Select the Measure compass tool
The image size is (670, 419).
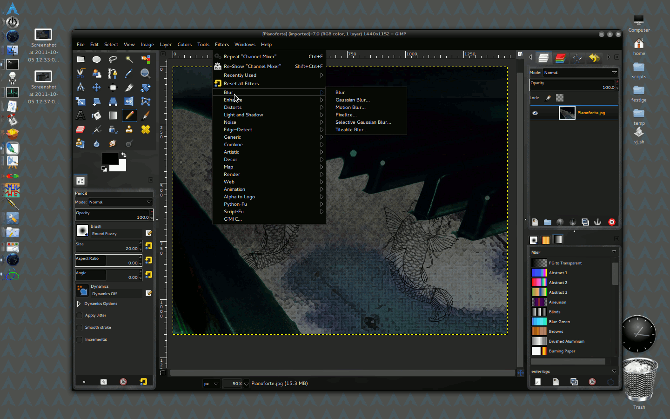click(80, 87)
